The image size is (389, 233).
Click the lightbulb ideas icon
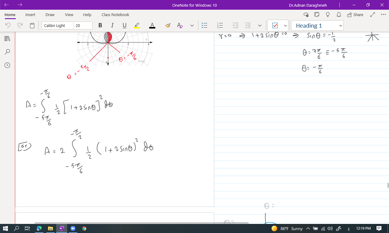pos(328,15)
